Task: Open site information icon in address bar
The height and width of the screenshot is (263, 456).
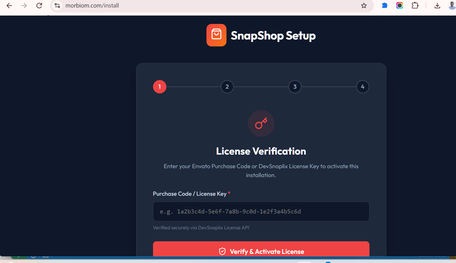Action: click(57, 6)
